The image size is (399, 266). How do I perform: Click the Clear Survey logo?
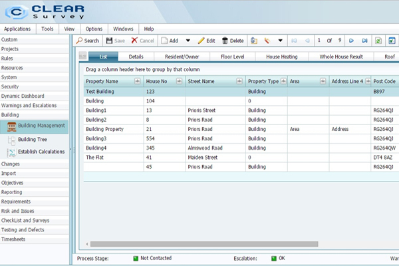pos(45,12)
